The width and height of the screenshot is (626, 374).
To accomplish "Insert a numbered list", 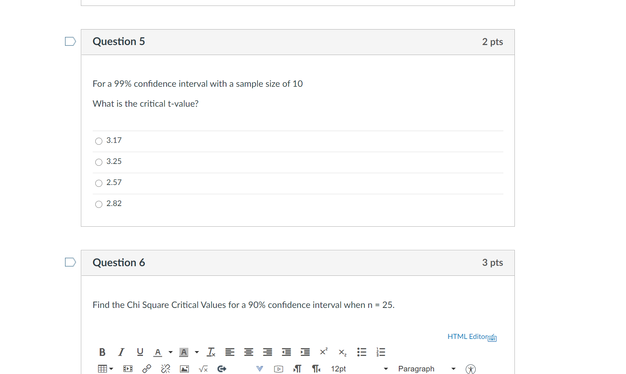I will (x=380, y=352).
